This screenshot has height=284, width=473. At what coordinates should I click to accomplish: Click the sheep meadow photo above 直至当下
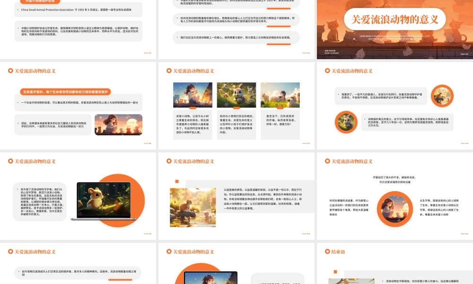280,95
